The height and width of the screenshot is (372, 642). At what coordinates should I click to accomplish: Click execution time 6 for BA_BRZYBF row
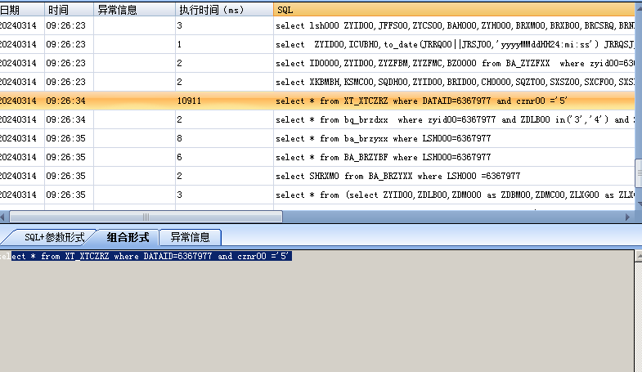click(180, 157)
